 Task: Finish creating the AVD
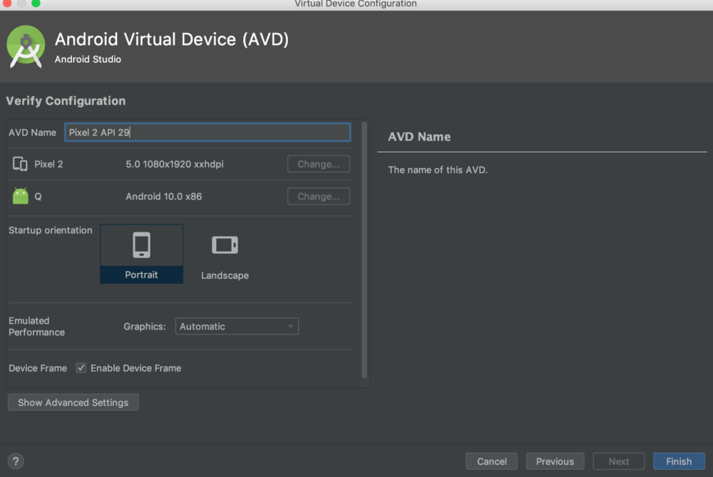679,461
